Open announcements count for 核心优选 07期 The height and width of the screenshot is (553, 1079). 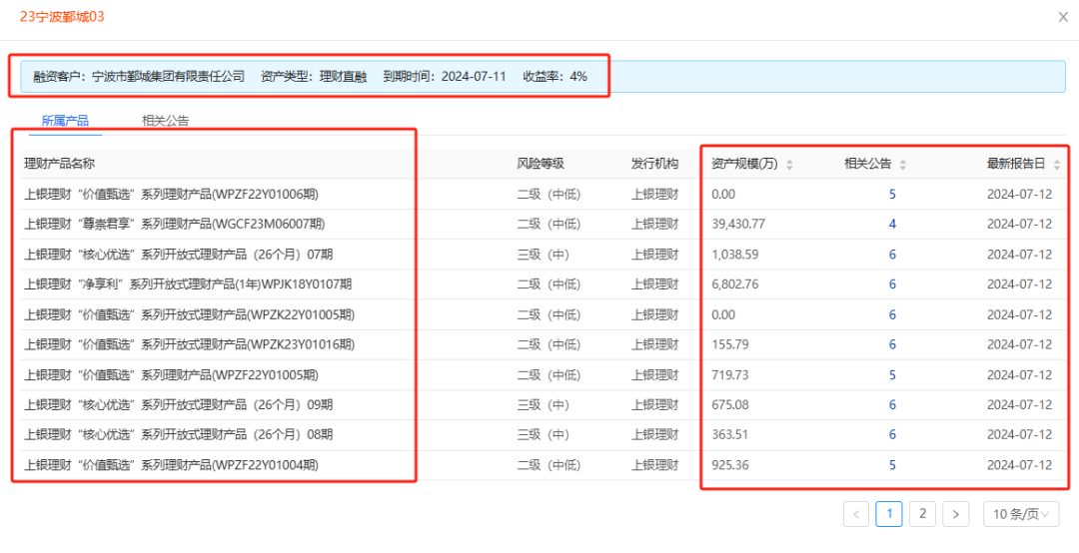pyautogui.click(x=892, y=255)
